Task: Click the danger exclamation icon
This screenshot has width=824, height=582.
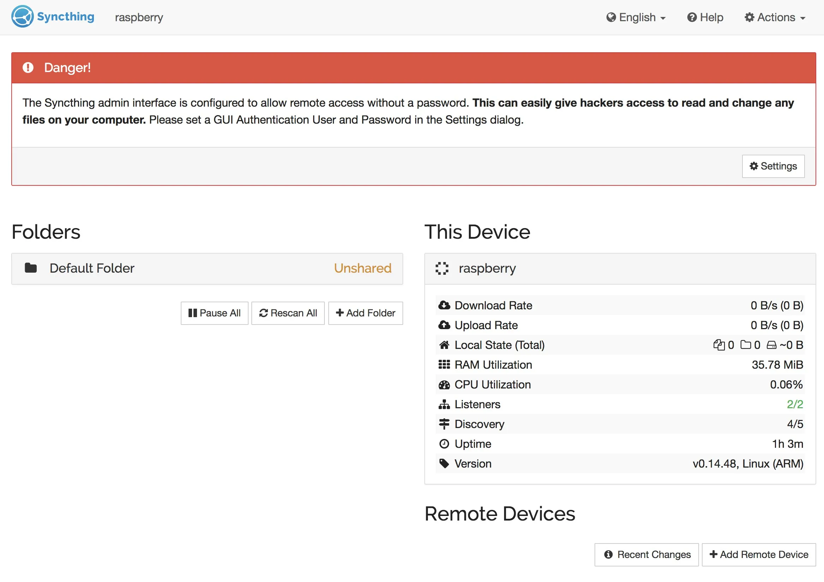Action: (28, 67)
